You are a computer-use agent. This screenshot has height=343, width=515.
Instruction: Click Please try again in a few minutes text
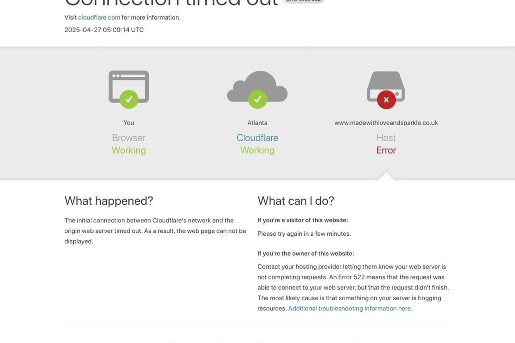pyautogui.click(x=304, y=234)
